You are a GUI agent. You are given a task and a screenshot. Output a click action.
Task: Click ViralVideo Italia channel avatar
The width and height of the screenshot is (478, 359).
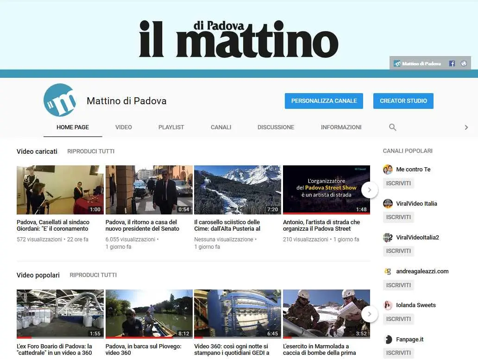388,203
